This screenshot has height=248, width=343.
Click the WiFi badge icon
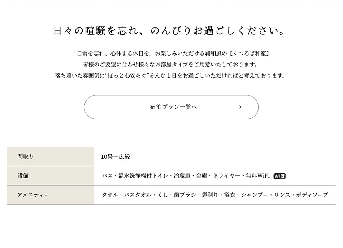279,176
